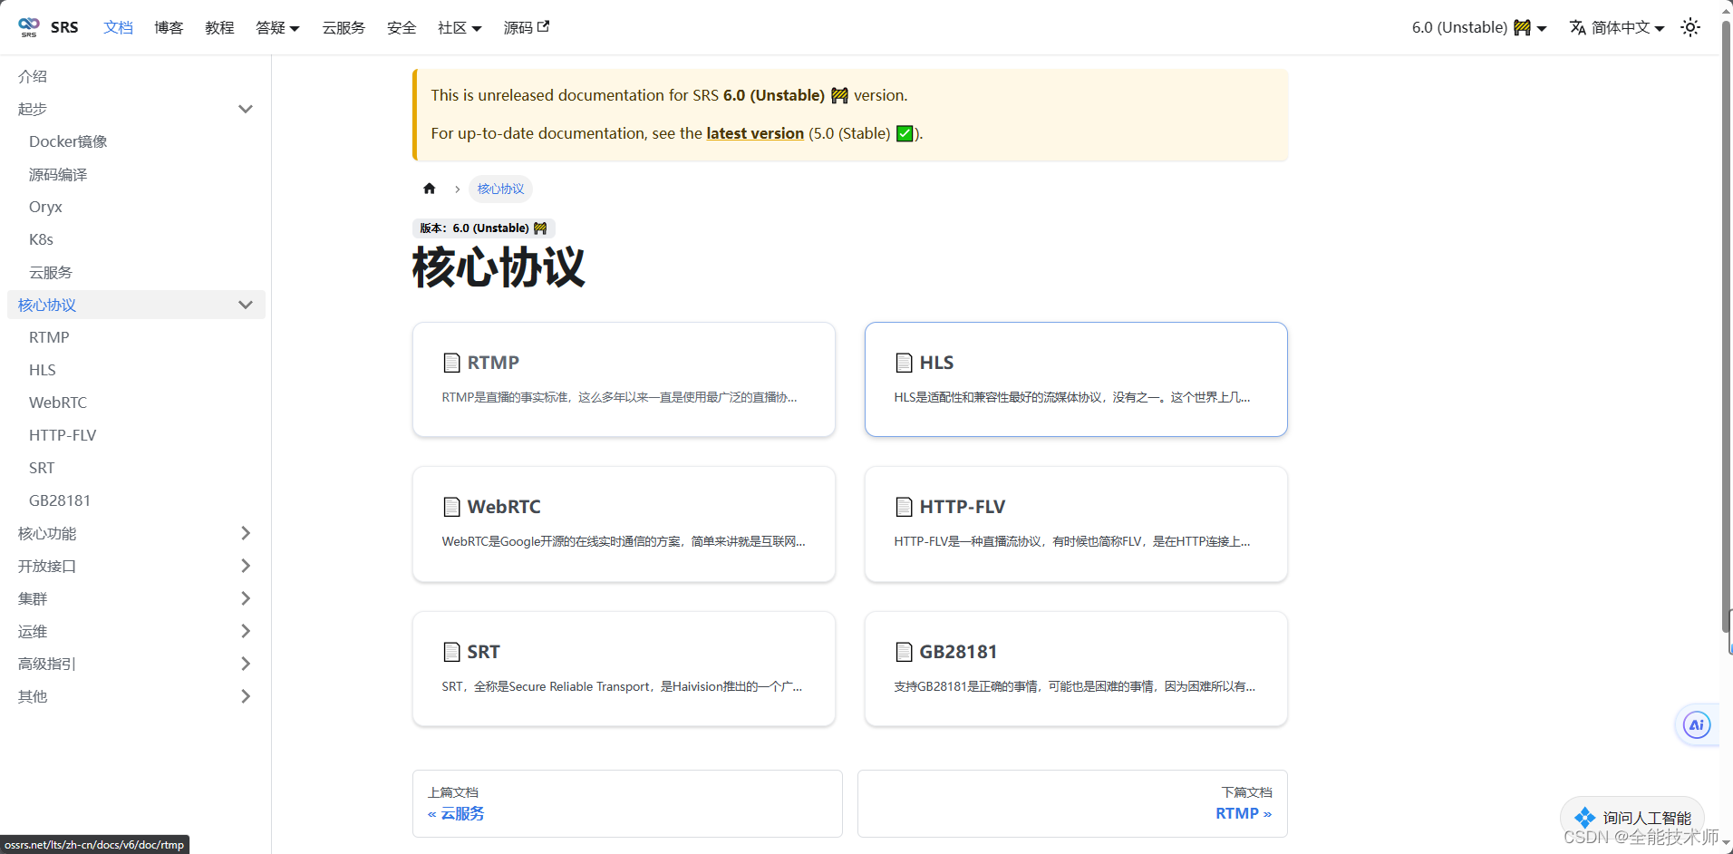Collapse the 核心协议 sidebar section chevron
The height and width of the screenshot is (854, 1733).
point(245,305)
